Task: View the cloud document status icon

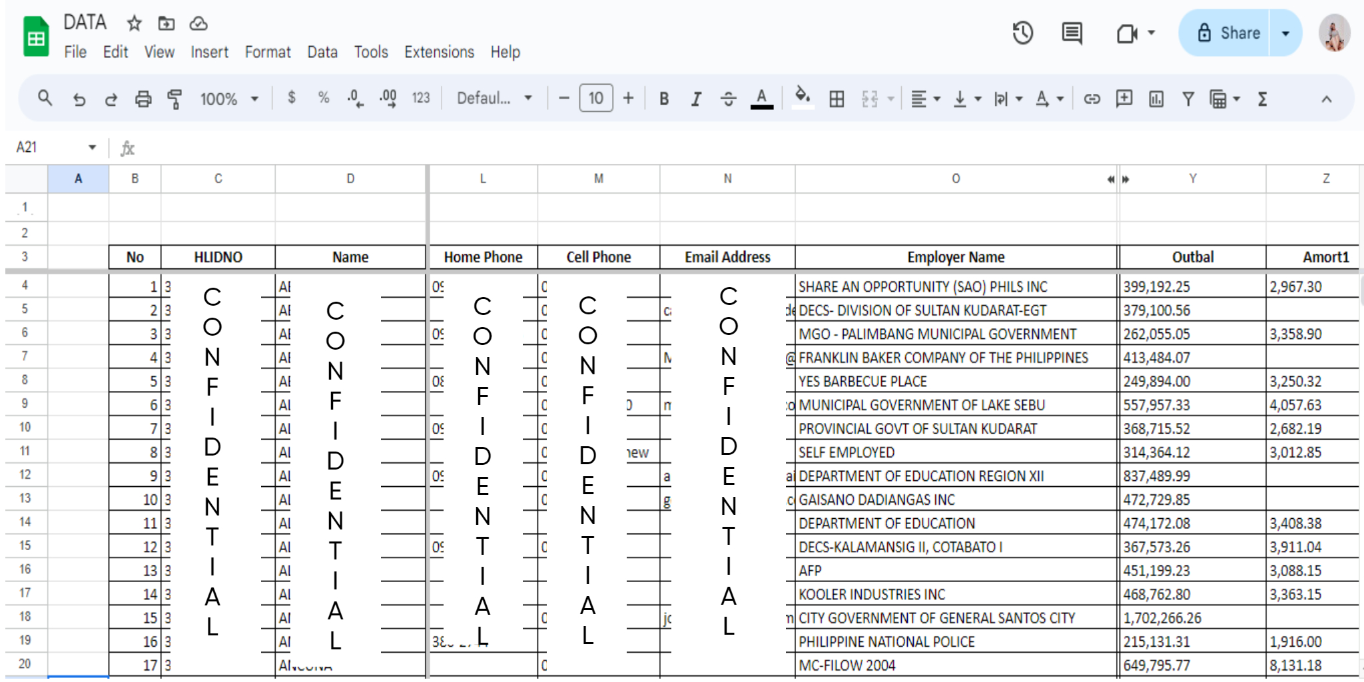Action: 198,24
